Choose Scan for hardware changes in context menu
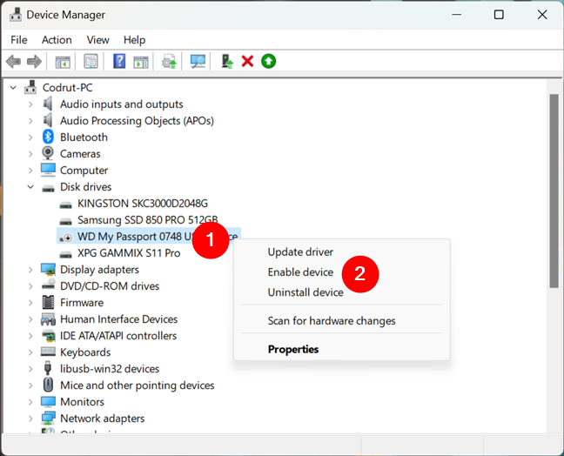The width and height of the screenshot is (564, 456). 332,320
